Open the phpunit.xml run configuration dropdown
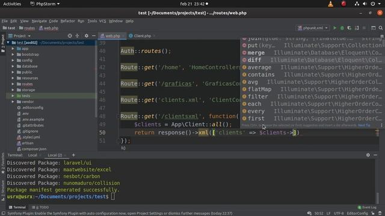This screenshot has width=385, height=216. pos(313,28)
